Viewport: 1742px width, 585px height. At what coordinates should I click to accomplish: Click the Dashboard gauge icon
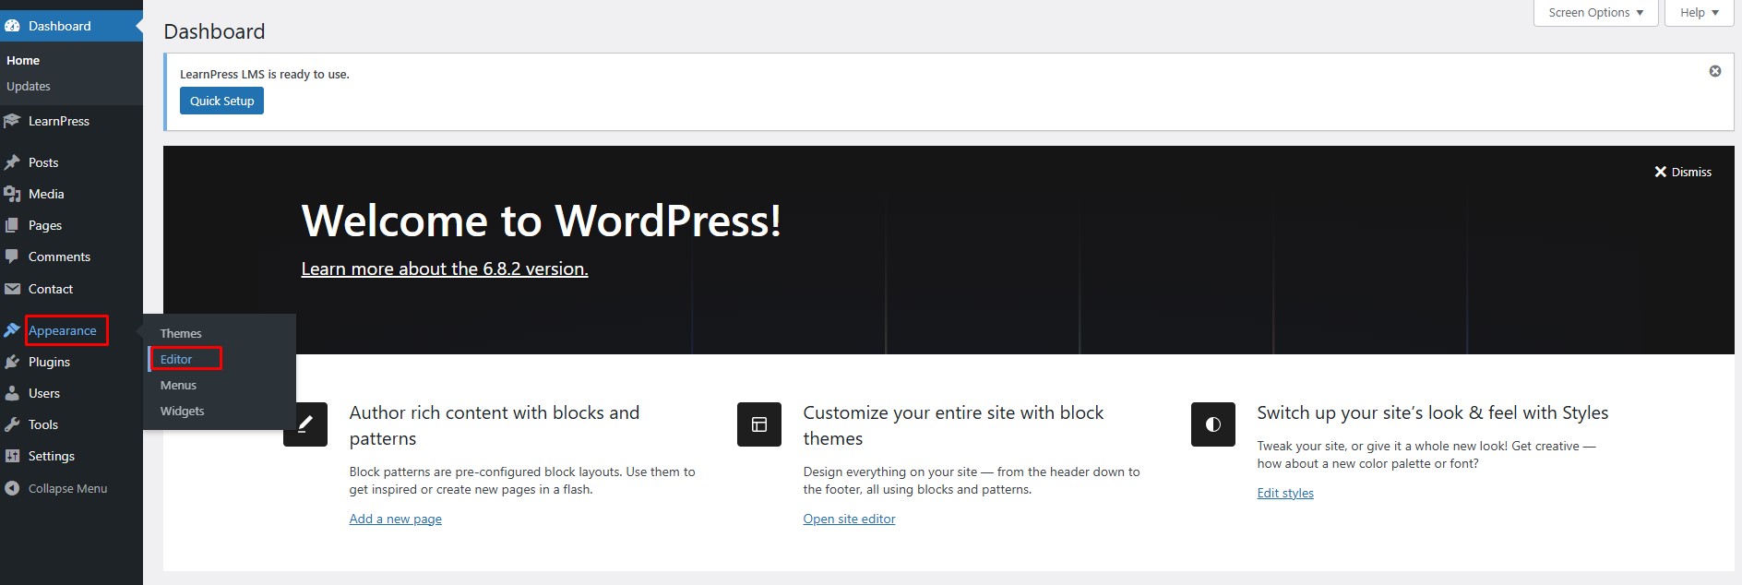coord(12,26)
